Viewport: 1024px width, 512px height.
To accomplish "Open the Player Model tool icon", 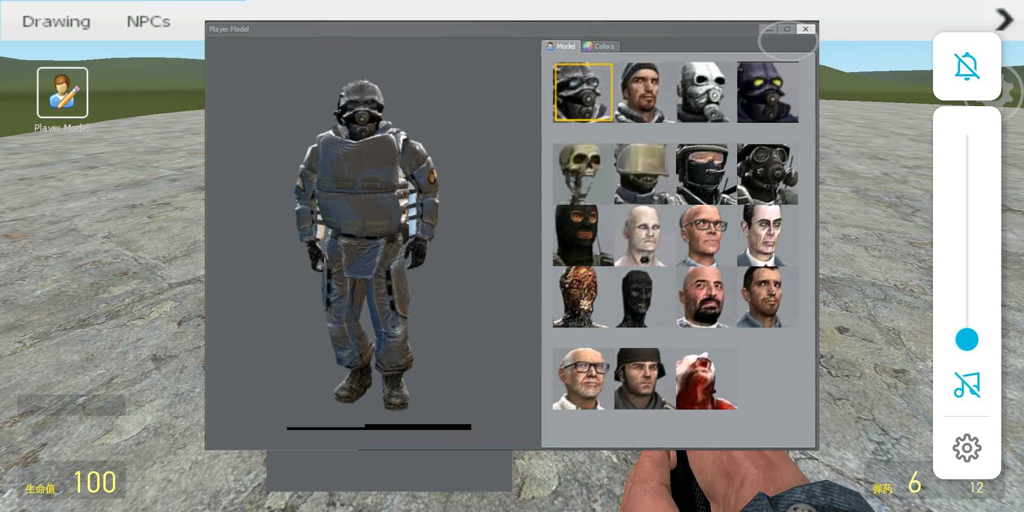I will 63,92.
